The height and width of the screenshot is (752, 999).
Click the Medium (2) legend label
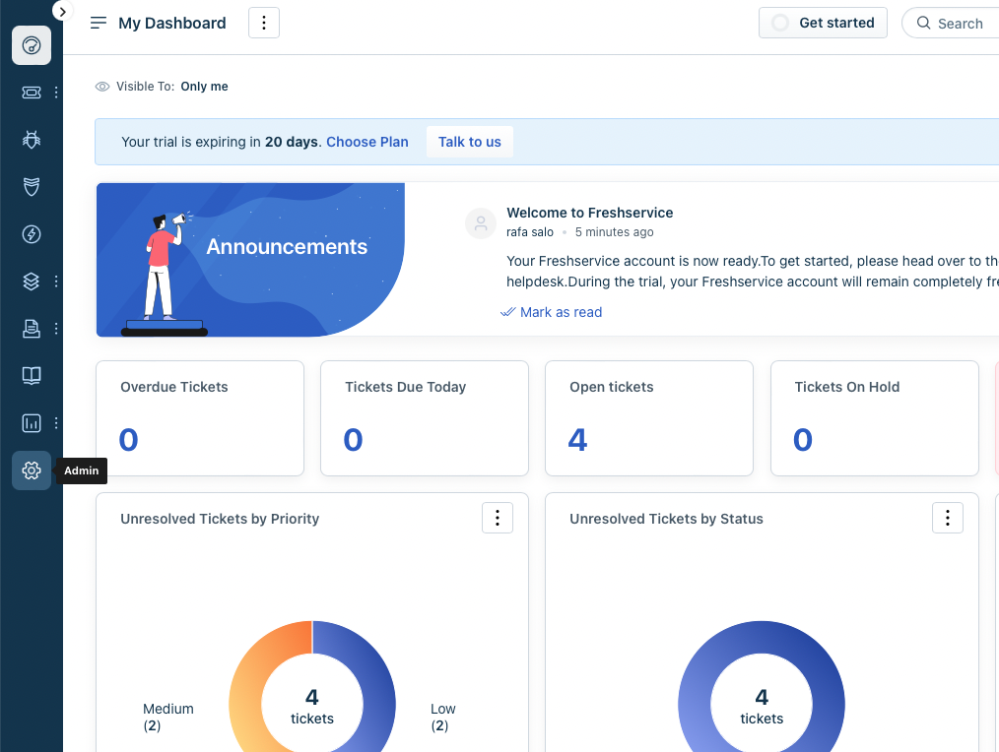(168, 717)
